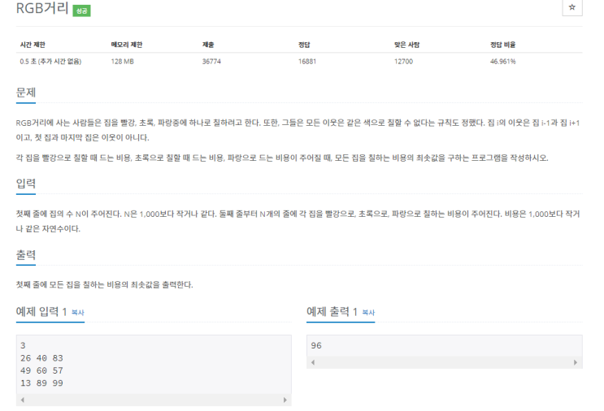Screen dimensions: 604x411
Task: Click right scroll arrow in example output box
Action: (x=576, y=362)
